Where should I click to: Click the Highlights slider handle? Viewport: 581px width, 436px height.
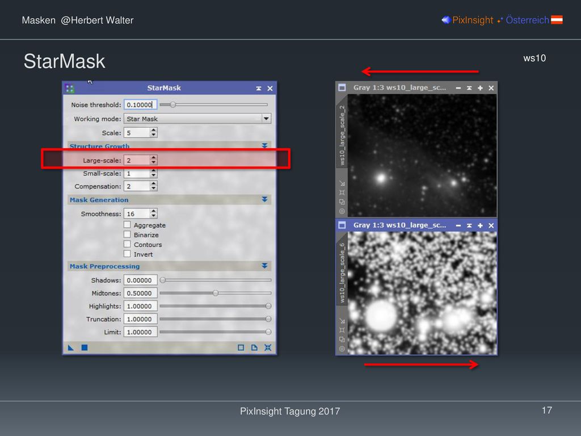(268, 306)
